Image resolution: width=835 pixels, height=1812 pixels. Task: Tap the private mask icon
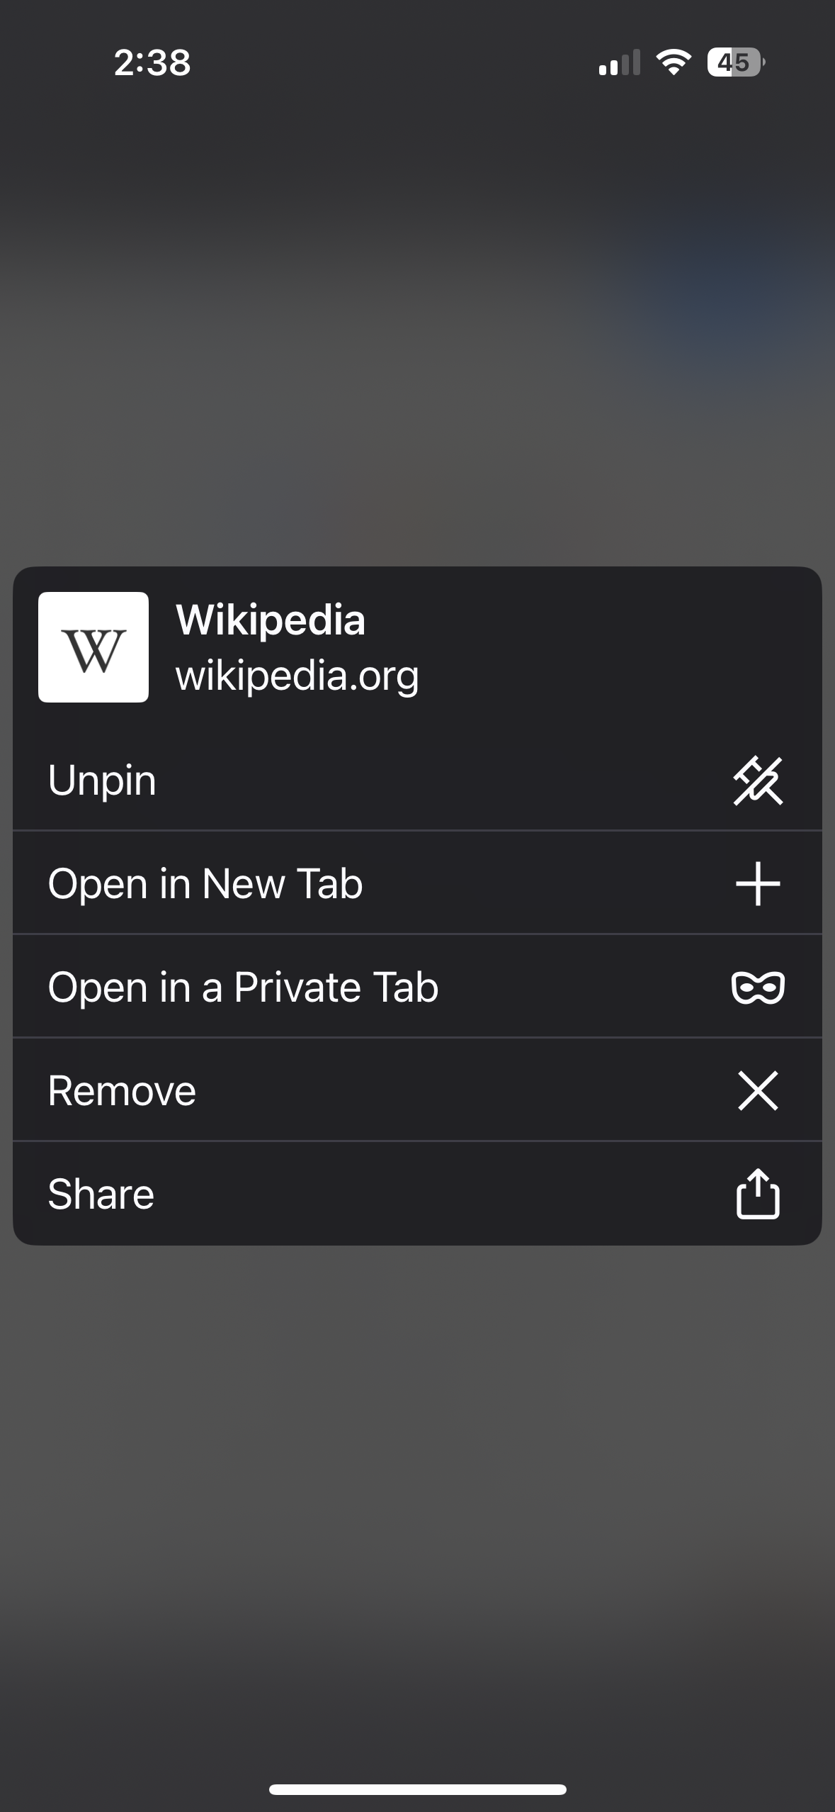757,988
